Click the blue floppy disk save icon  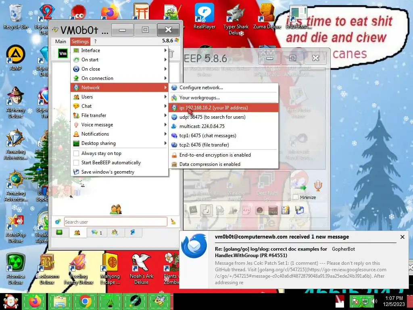click(x=299, y=210)
